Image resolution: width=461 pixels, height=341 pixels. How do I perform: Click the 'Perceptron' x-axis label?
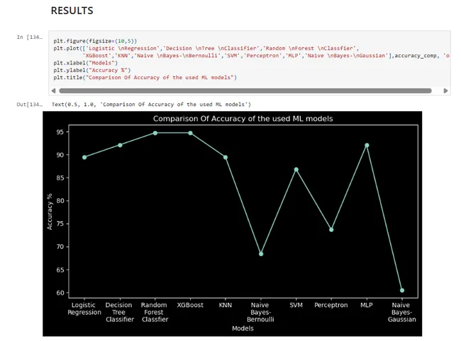coord(331,305)
